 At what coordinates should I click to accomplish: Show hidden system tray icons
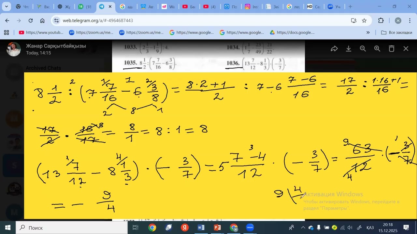coord(303,227)
